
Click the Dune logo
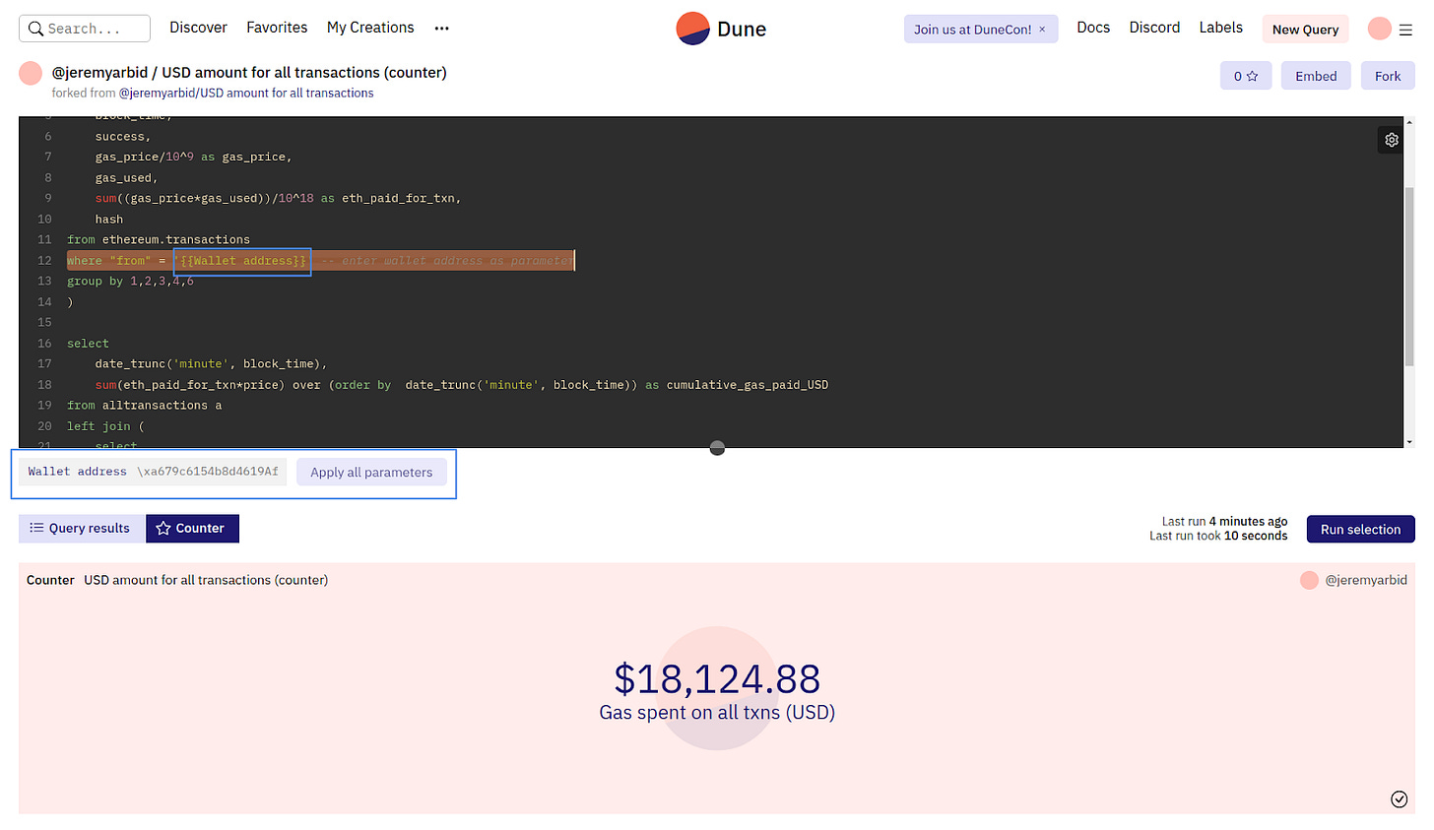721,29
